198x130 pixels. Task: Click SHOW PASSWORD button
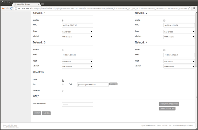[167, 108]
